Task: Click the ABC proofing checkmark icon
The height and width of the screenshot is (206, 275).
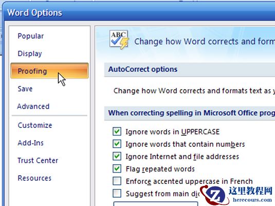Action: tap(119, 40)
